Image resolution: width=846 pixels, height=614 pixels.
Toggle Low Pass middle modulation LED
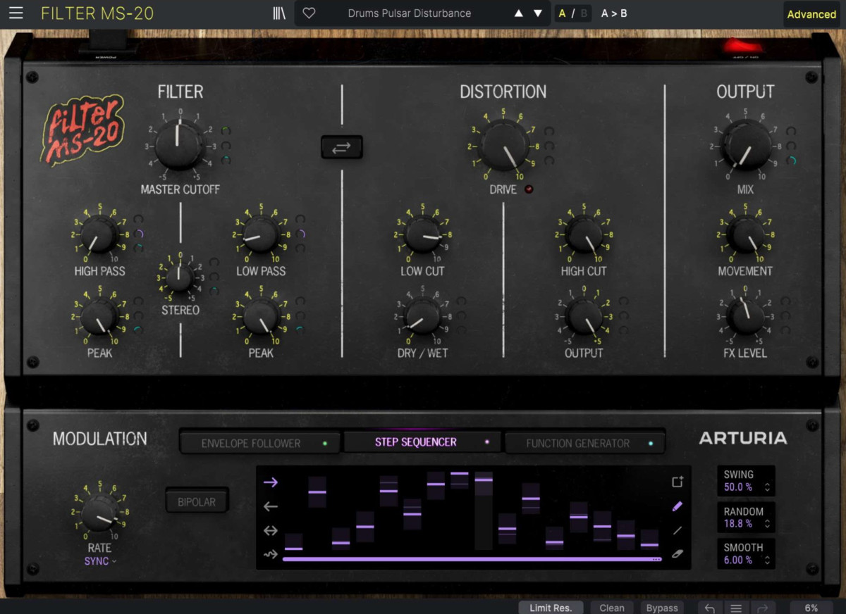pyautogui.click(x=301, y=234)
